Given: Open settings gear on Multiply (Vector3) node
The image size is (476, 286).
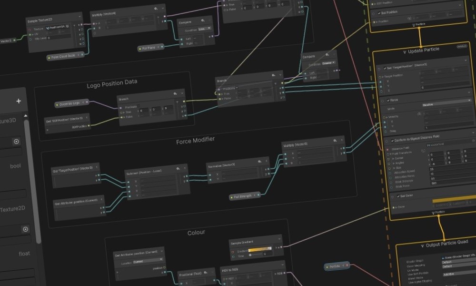Looking at the screenshot, I should (x=335, y=141).
